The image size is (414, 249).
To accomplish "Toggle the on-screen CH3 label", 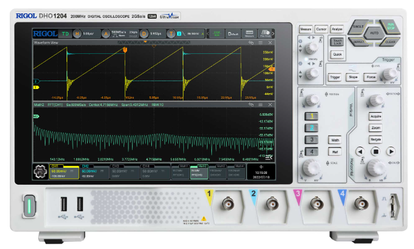I will (116, 166).
